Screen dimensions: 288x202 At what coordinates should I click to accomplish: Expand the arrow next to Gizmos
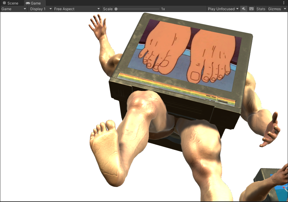[x=285, y=9]
